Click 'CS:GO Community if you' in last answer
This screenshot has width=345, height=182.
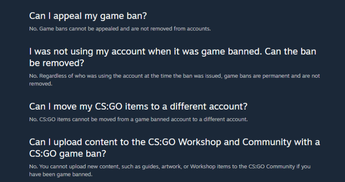pos(279,167)
